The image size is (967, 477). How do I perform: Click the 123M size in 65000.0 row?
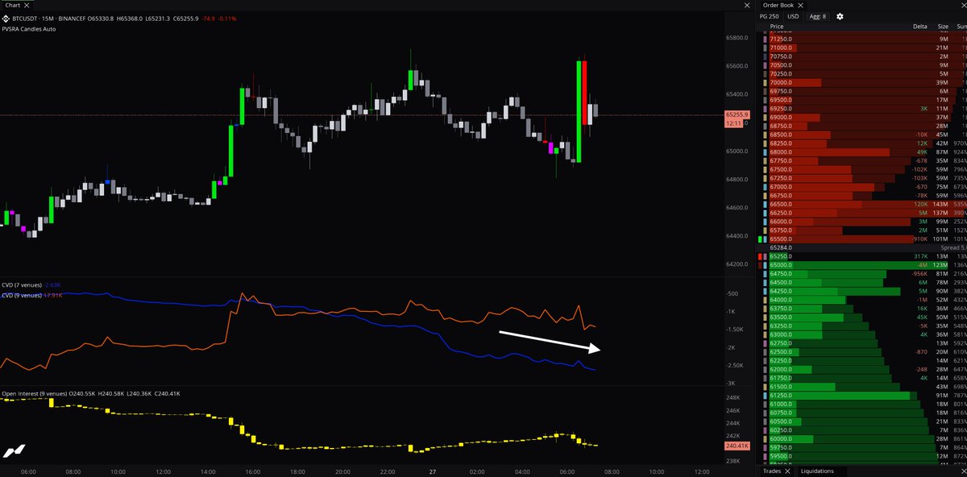(940, 265)
